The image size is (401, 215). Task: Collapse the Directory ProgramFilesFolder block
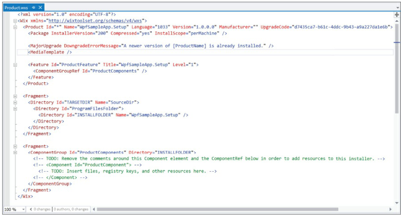click(15, 109)
